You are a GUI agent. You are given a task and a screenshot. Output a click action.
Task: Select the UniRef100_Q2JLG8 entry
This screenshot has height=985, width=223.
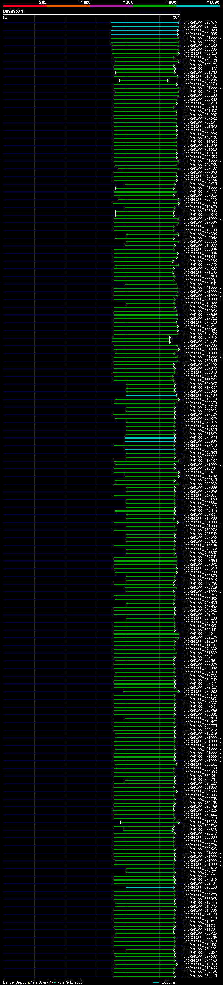pyautogui.click(x=200, y=887)
